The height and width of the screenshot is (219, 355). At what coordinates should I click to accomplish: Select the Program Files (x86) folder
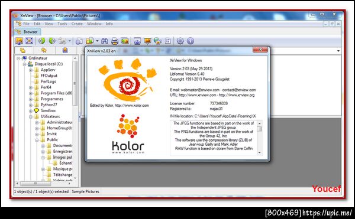(56, 93)
